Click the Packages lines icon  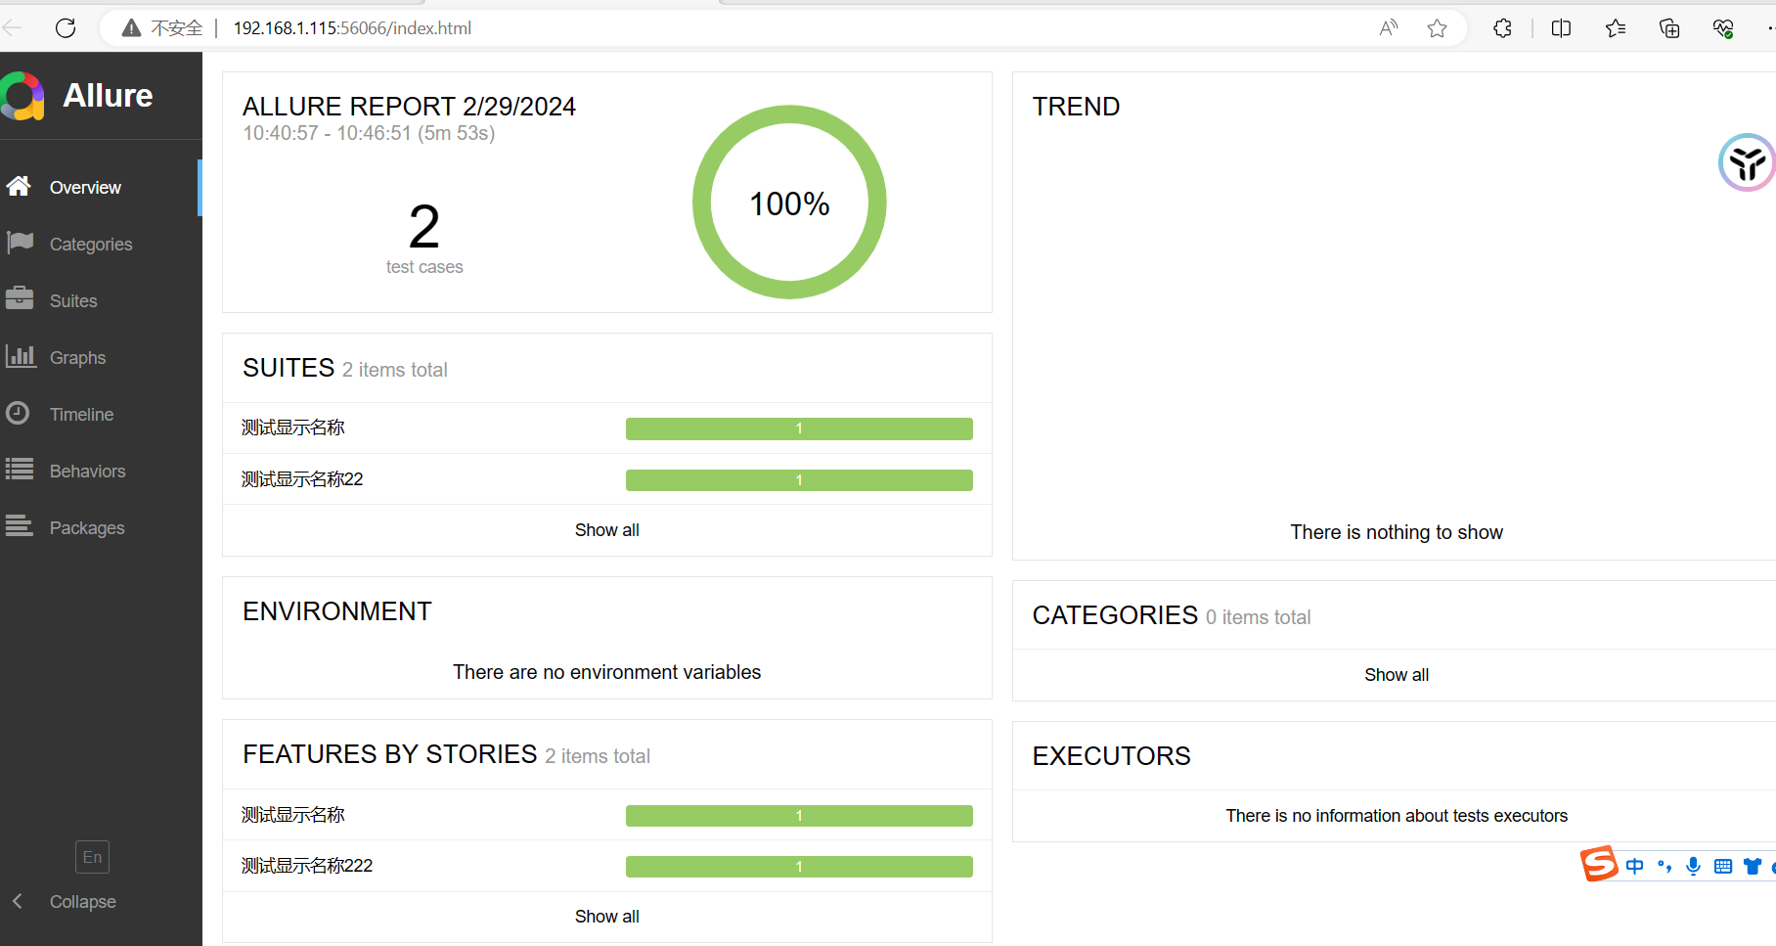20,526
